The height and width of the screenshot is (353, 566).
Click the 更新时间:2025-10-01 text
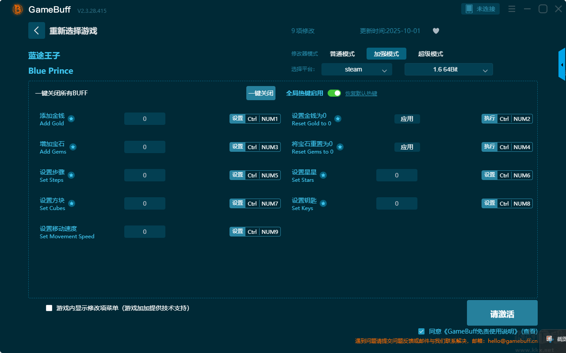(x=390, y=31)
